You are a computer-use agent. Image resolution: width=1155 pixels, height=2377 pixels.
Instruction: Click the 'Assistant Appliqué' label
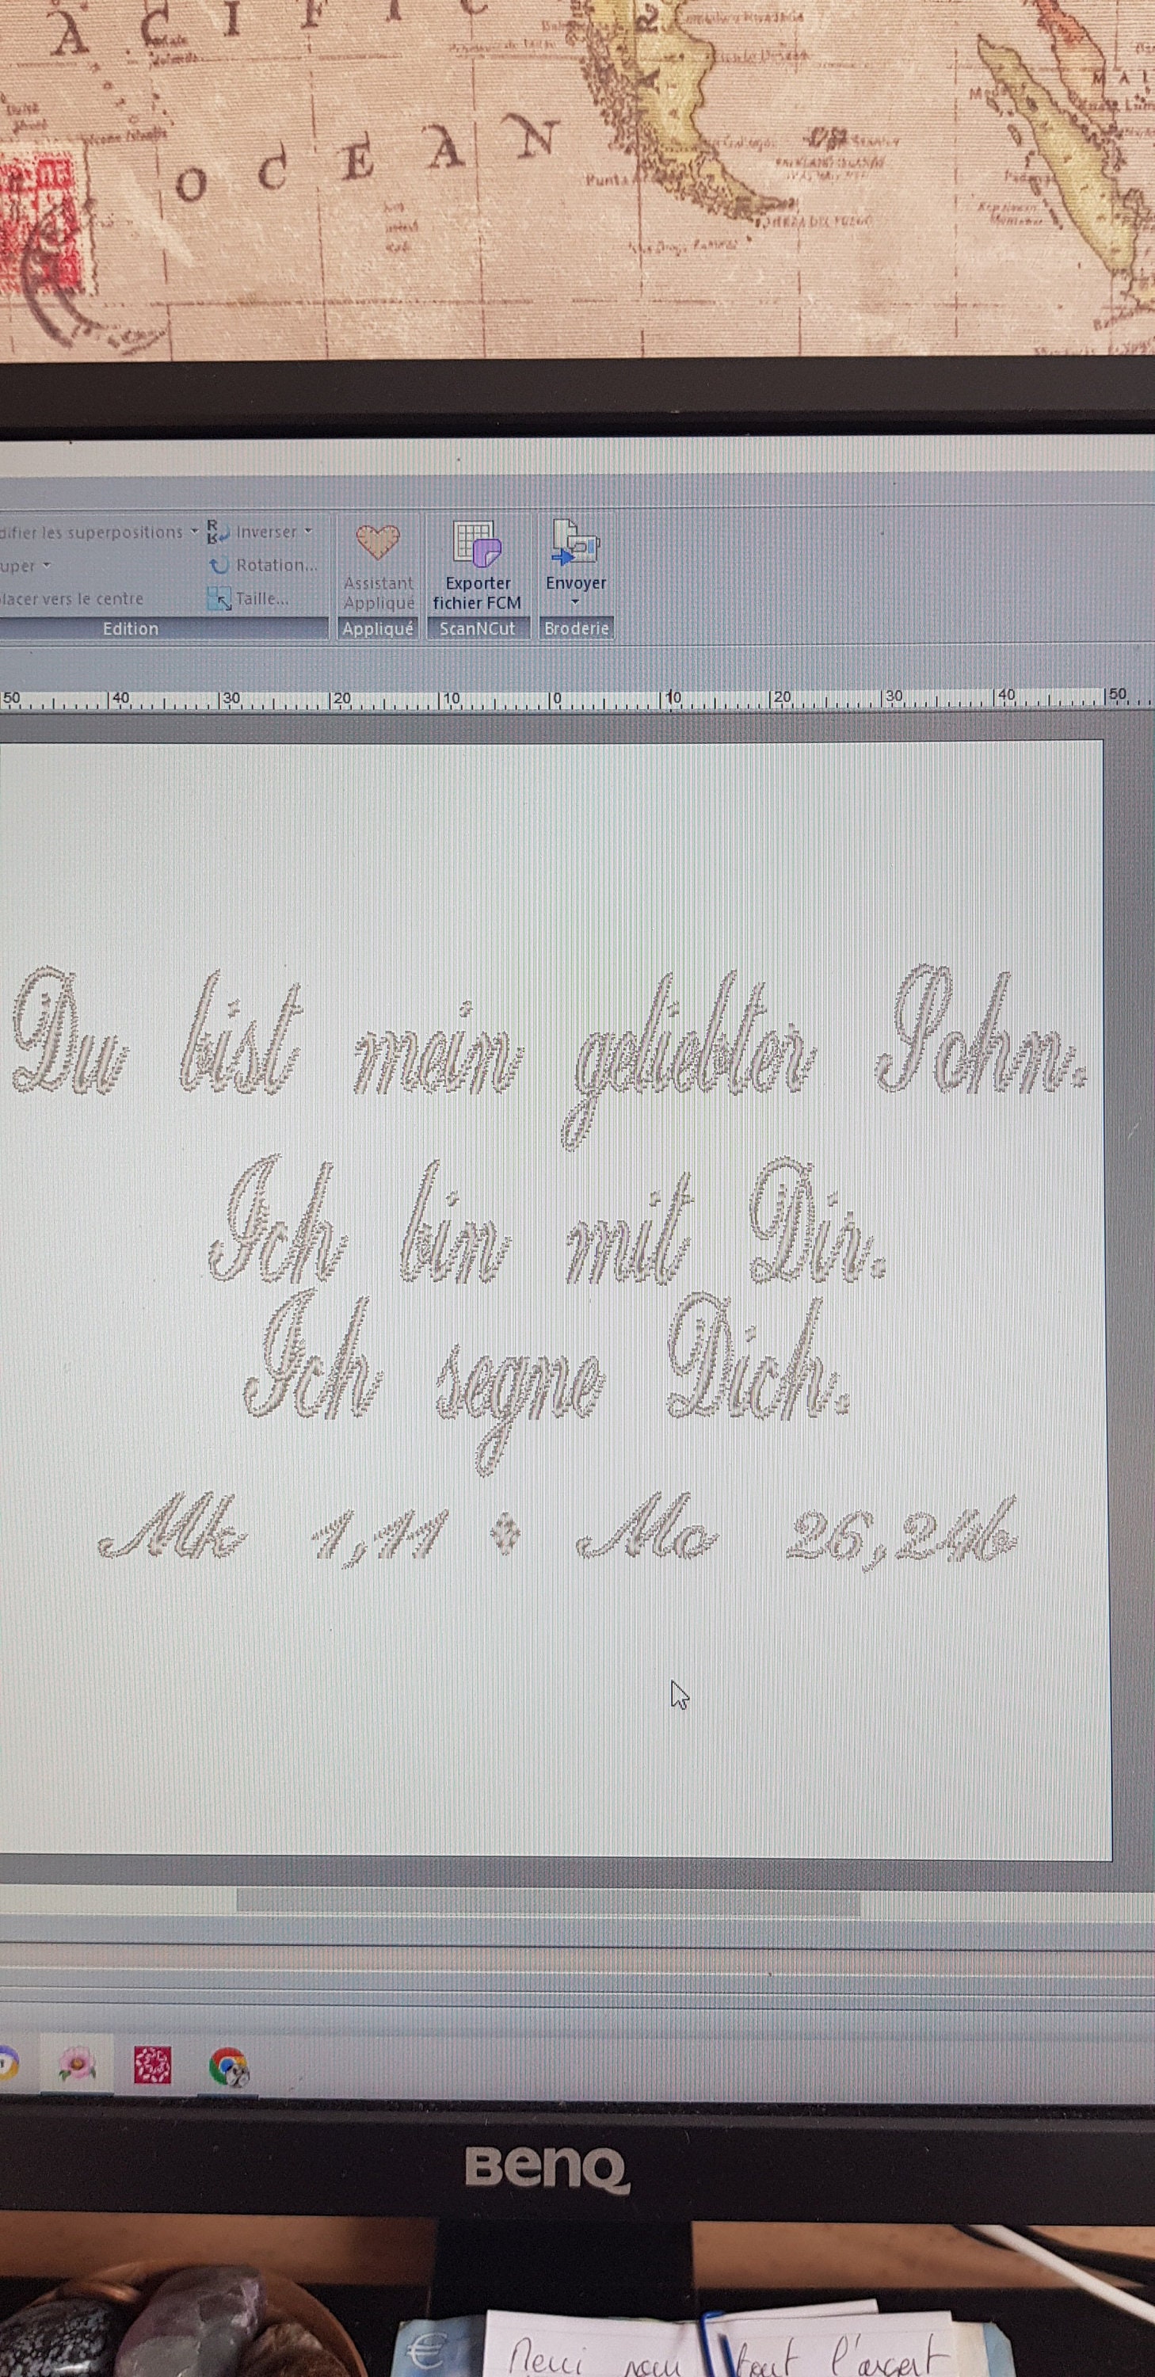pos(379,593)
